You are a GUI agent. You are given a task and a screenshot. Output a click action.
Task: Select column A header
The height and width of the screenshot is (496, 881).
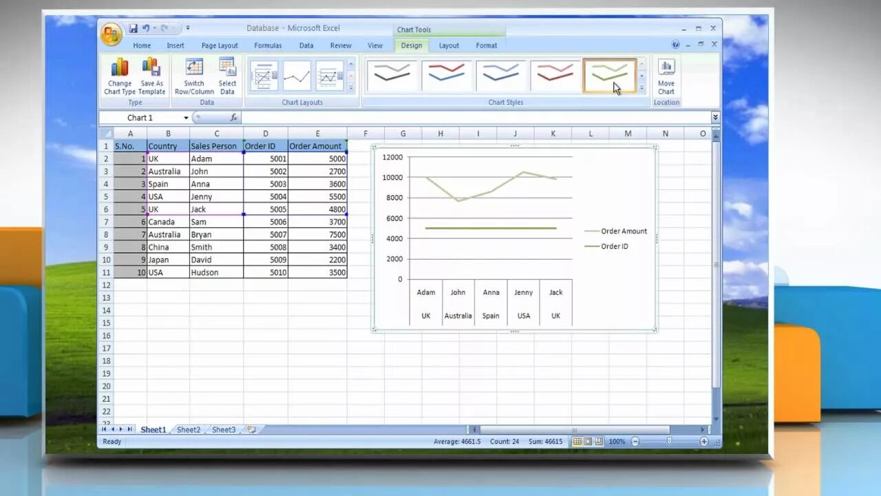point(130,134)
